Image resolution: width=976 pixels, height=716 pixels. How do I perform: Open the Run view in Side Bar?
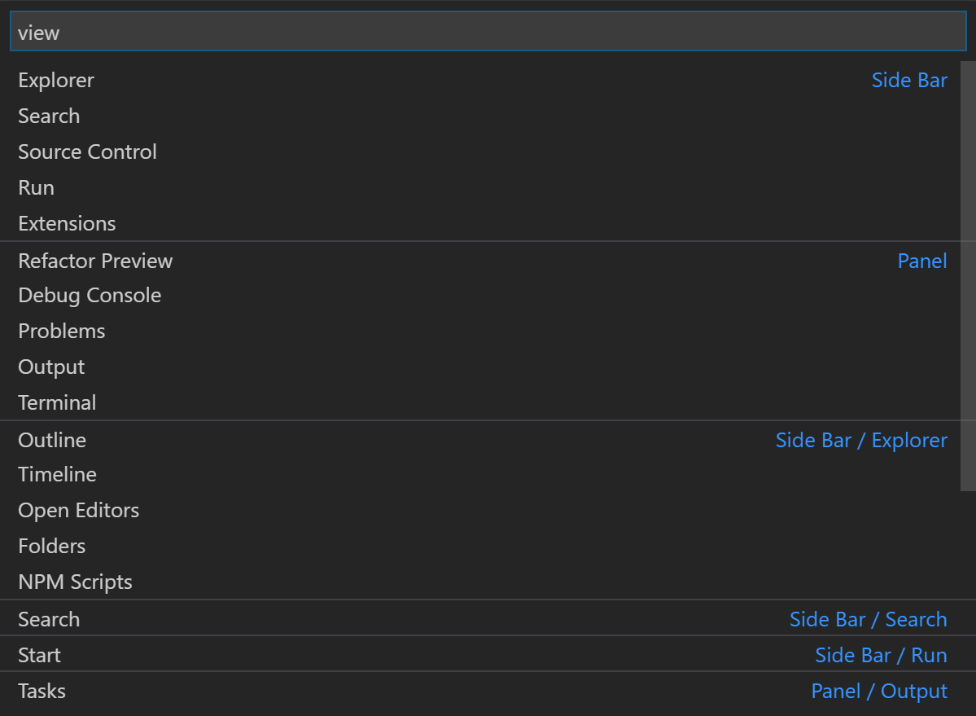(x=37, y=187)
